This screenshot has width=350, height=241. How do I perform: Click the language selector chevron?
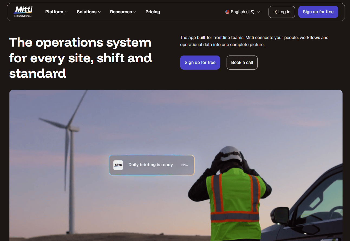[x=259, y=12]
